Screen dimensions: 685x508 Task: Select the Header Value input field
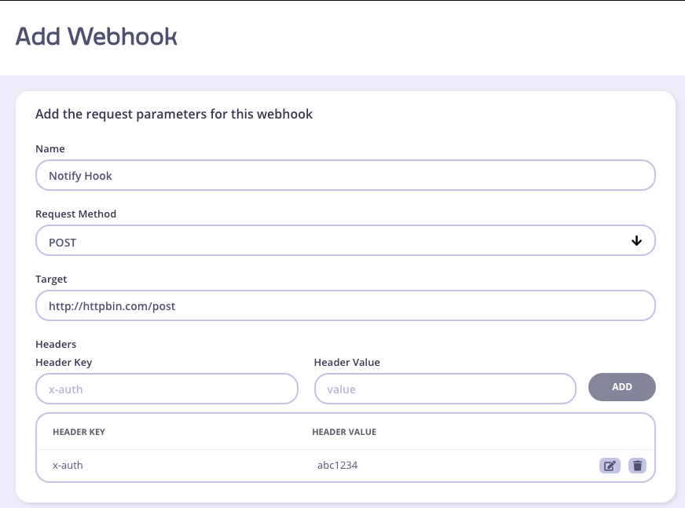click(445, 389)
